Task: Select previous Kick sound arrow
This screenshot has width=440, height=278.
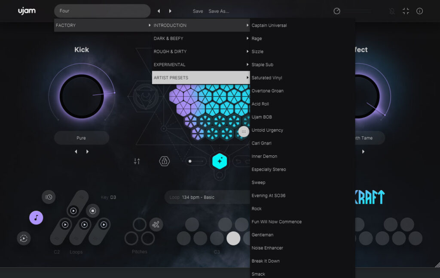Action: [76, 151]
